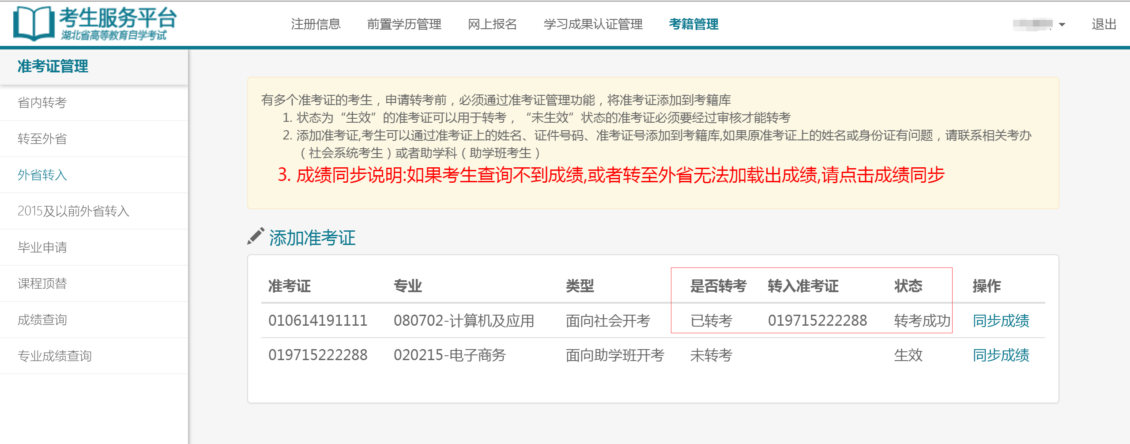Open 准考证管理 in the sidebar
1130x444 pixels.
coord(53,67)
